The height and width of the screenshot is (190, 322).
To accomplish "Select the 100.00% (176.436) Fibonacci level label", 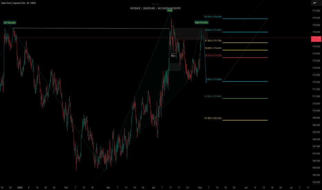I will (212, 17).
